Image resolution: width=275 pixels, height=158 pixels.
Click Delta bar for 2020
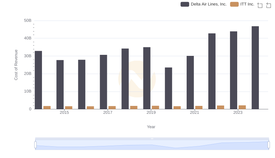point(168,88)
